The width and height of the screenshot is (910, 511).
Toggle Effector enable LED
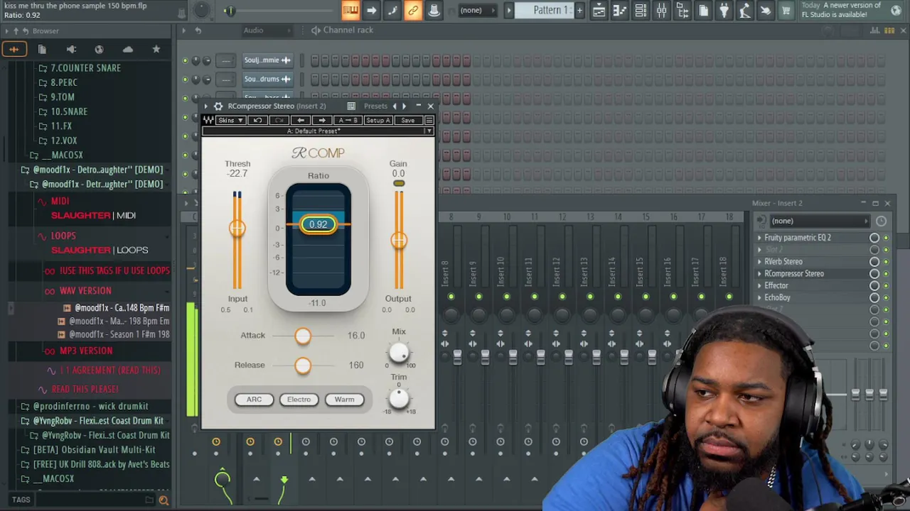click(x=886, y=286)
